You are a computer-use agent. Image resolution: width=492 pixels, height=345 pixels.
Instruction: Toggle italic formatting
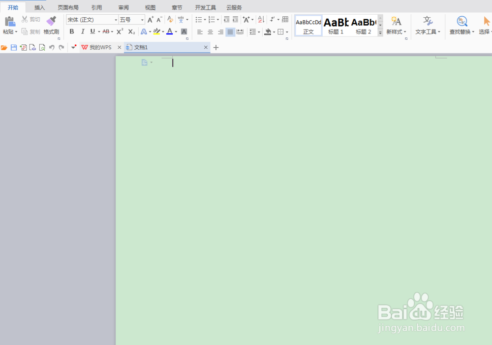coord(83,31)
